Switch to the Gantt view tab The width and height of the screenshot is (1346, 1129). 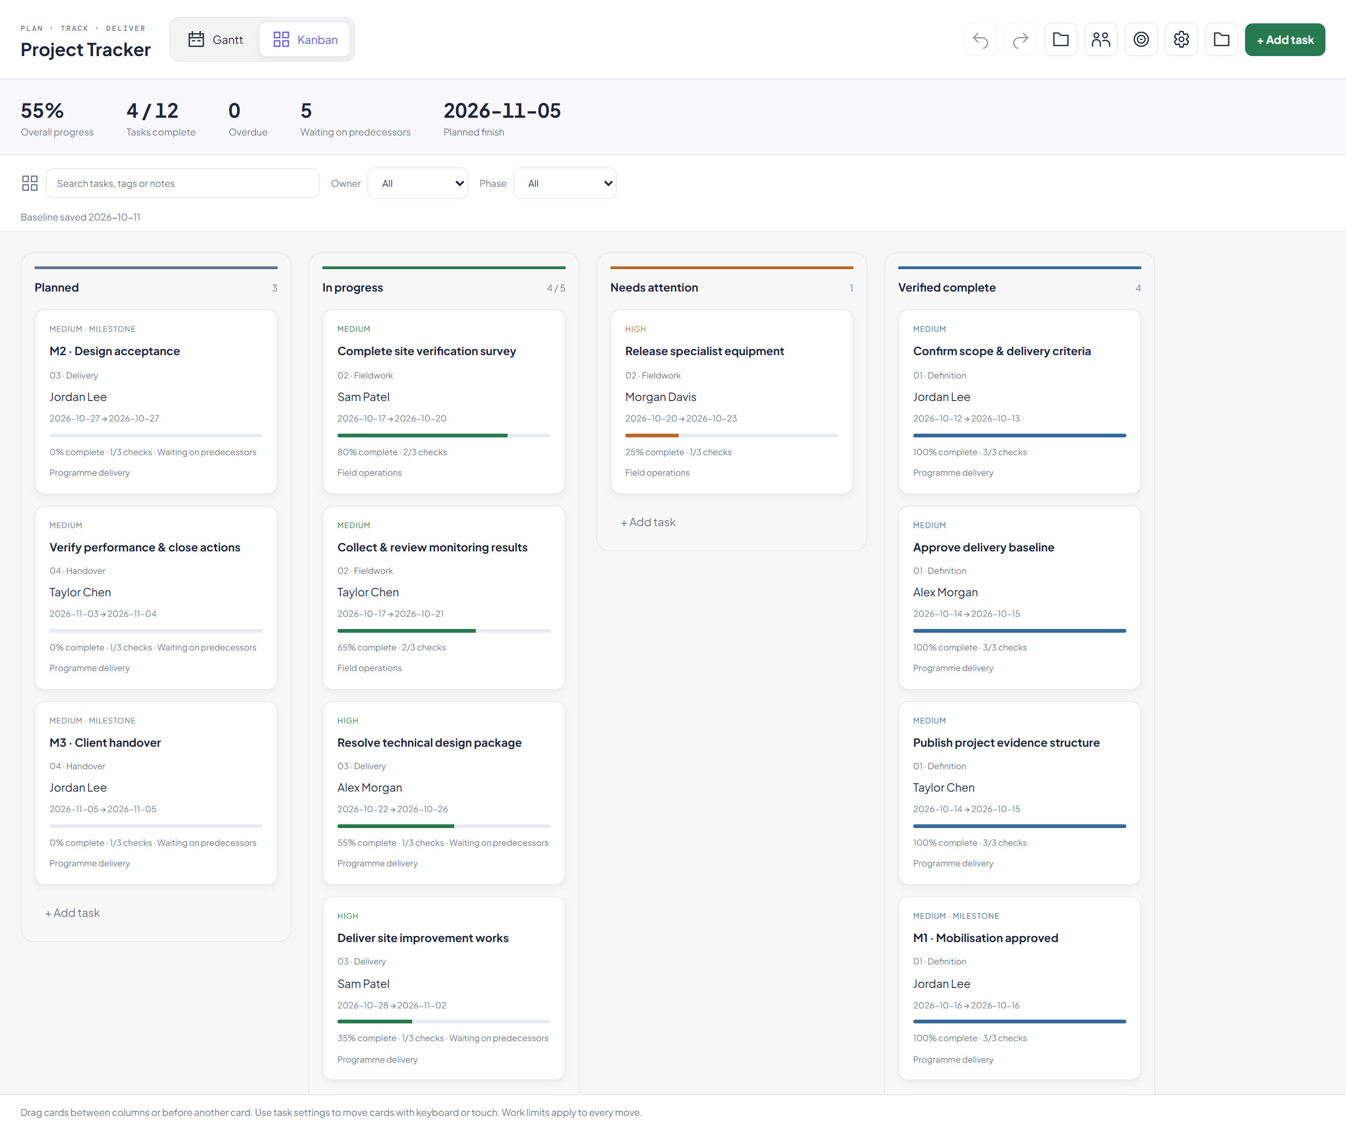coord(215,40)
